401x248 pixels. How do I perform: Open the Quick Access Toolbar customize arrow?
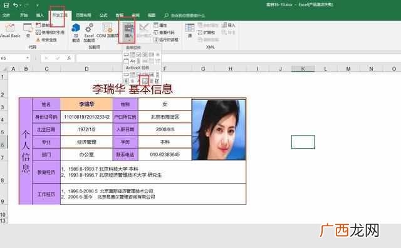(x=38, y=5)
